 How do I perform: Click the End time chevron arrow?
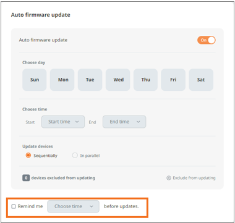pyautogui.click(x=139, y=122)
